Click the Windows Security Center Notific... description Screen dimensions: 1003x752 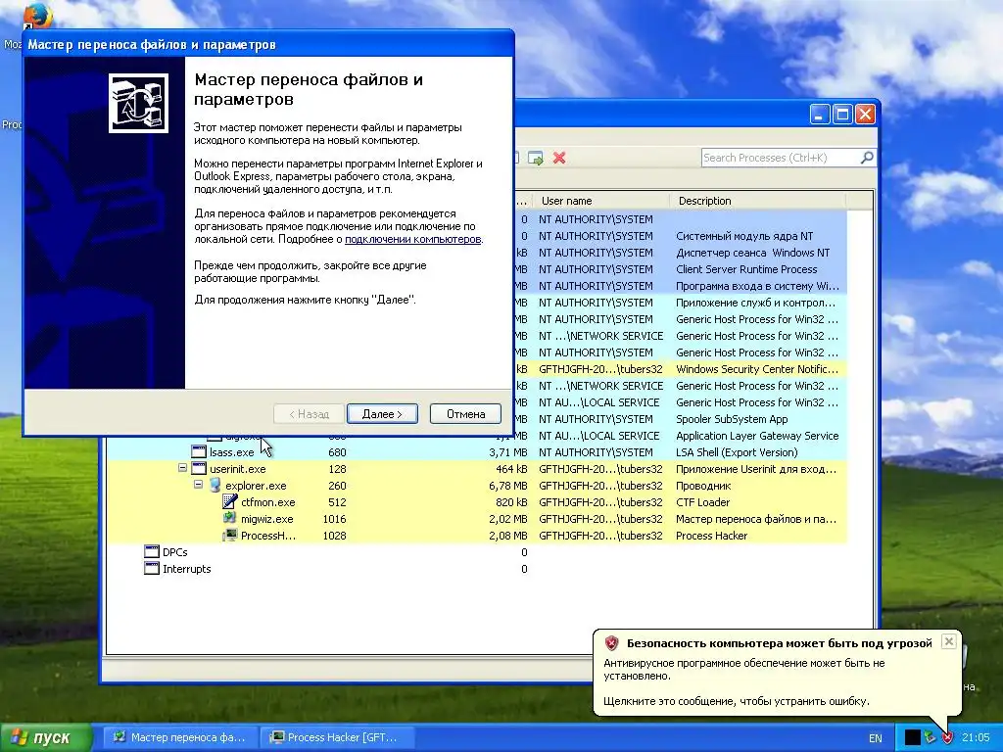(x=757, y=369)
